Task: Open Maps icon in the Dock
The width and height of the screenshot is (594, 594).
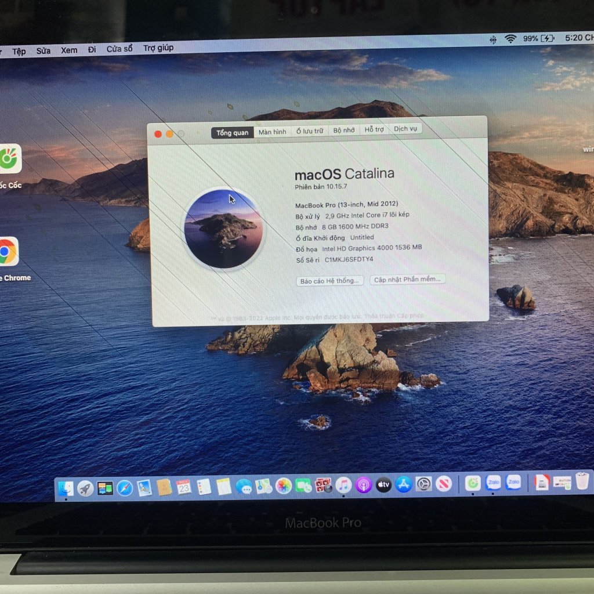Action: pyautogui.click(x=264, y=486)
